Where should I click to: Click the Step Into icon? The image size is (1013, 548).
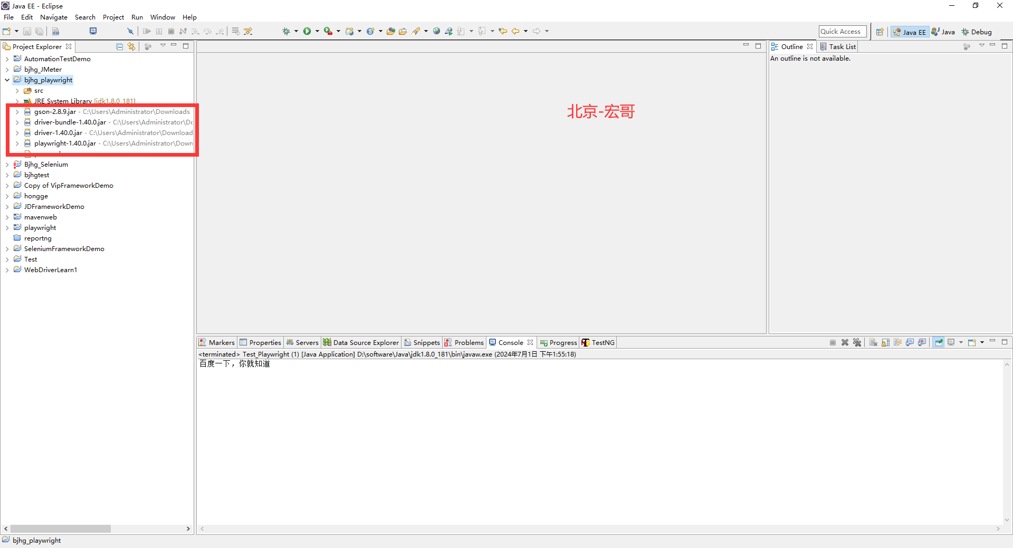(195, 32)
